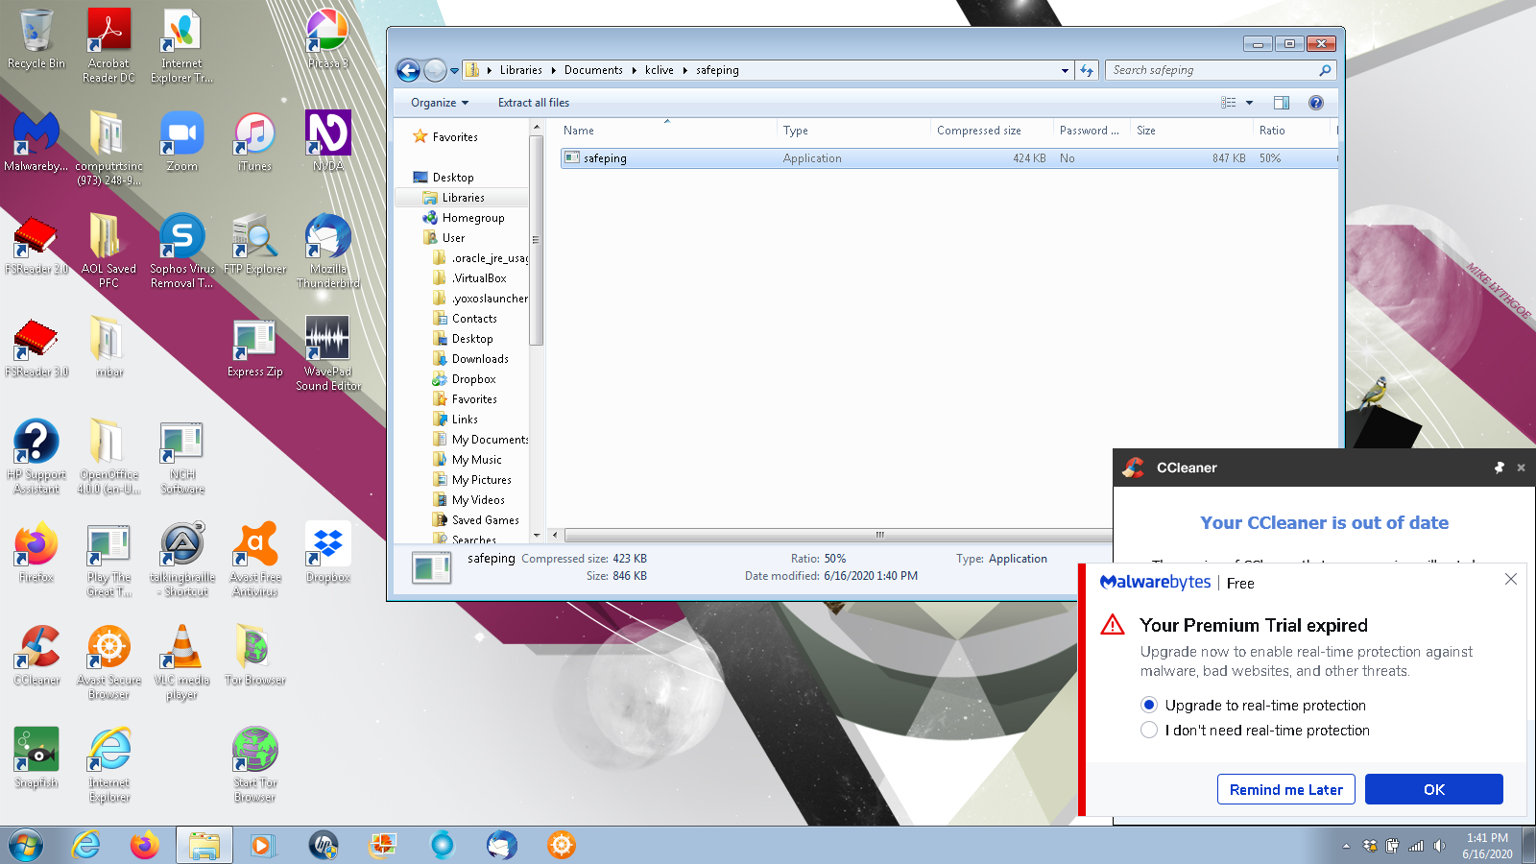
Task: Select the Downloads folder in navigation tree
Action: 480,359
